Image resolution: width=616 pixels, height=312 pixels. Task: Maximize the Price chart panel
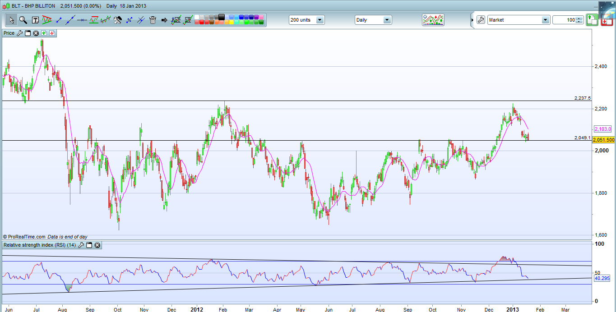click(28, 33)
